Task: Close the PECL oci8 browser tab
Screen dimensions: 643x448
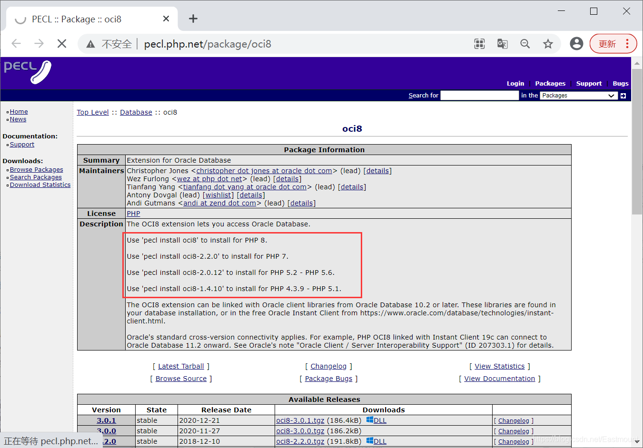Action: coord(166,19)
